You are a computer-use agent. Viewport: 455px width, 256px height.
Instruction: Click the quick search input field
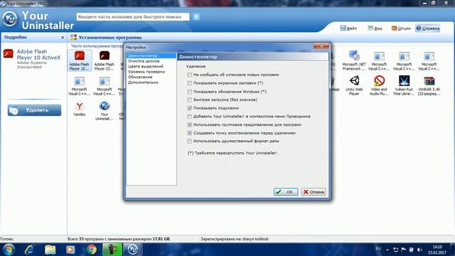(133, 17)
